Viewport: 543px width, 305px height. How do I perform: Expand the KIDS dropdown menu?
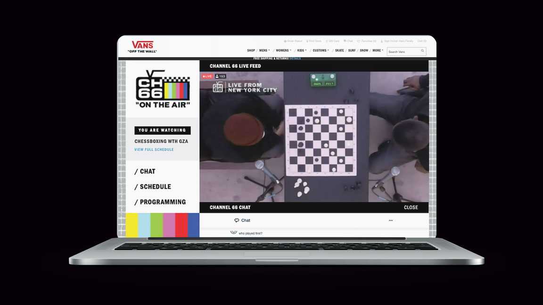302,50
